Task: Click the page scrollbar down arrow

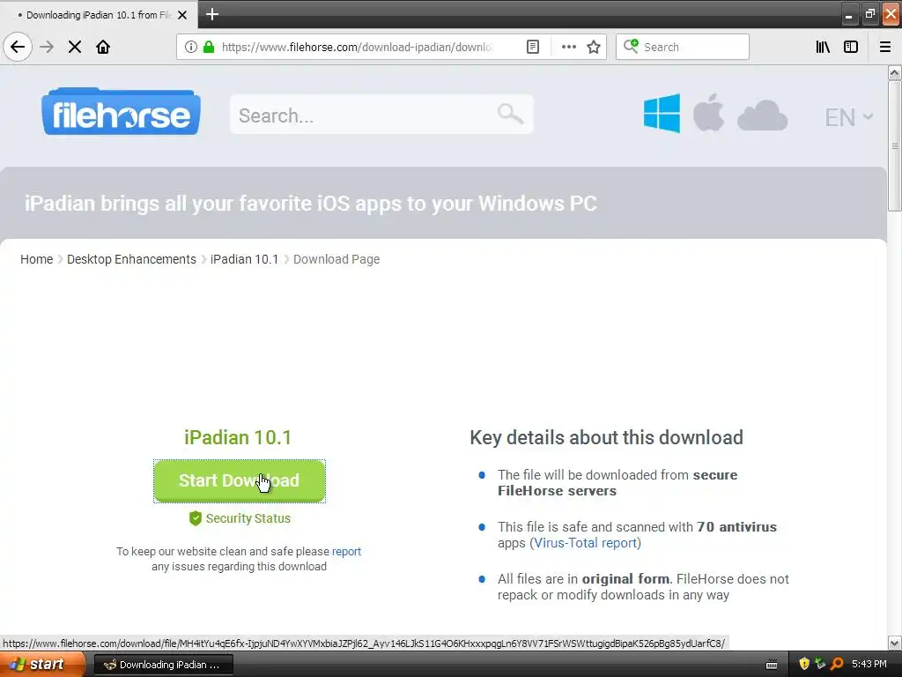Action: (x=894, y=643)
